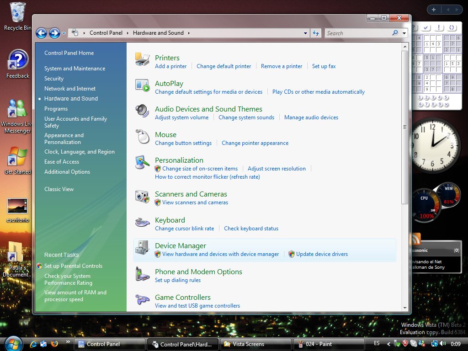Open the search options dropdown arrow

click(404, 33)
